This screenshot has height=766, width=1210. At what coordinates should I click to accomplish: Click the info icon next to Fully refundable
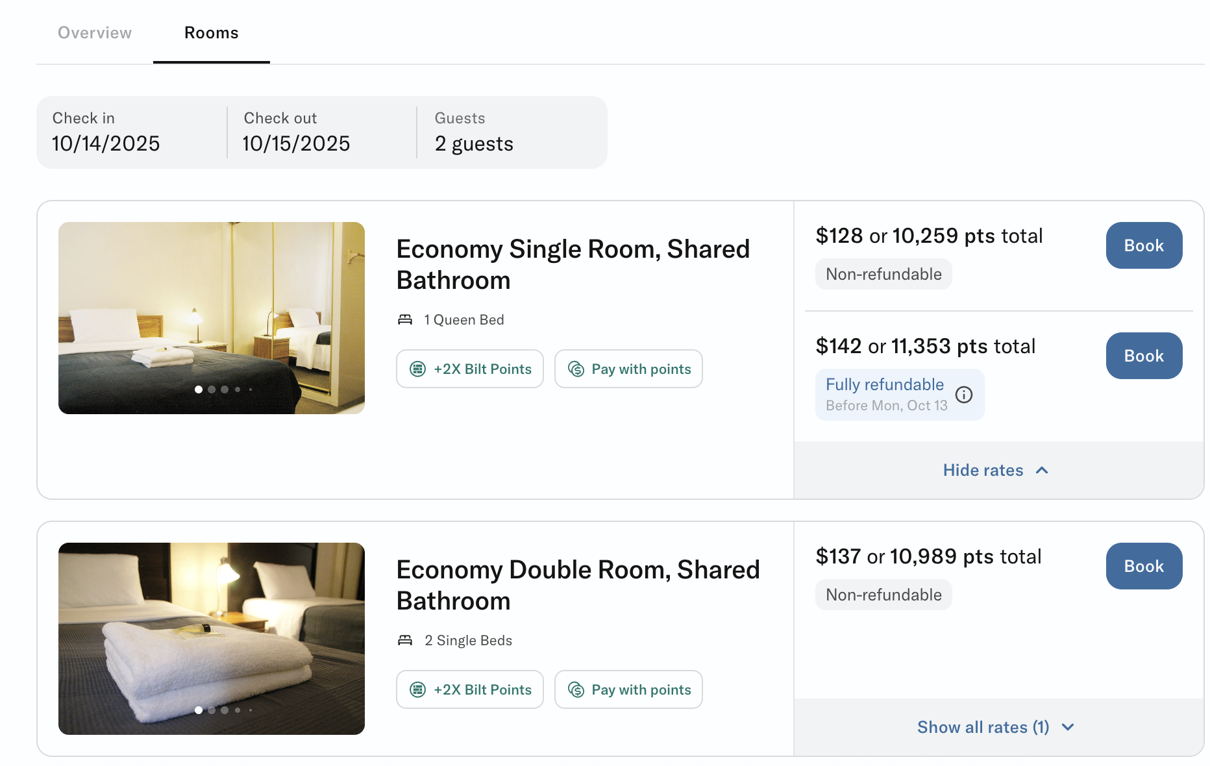pyautogui.click(x=965, y=395)
